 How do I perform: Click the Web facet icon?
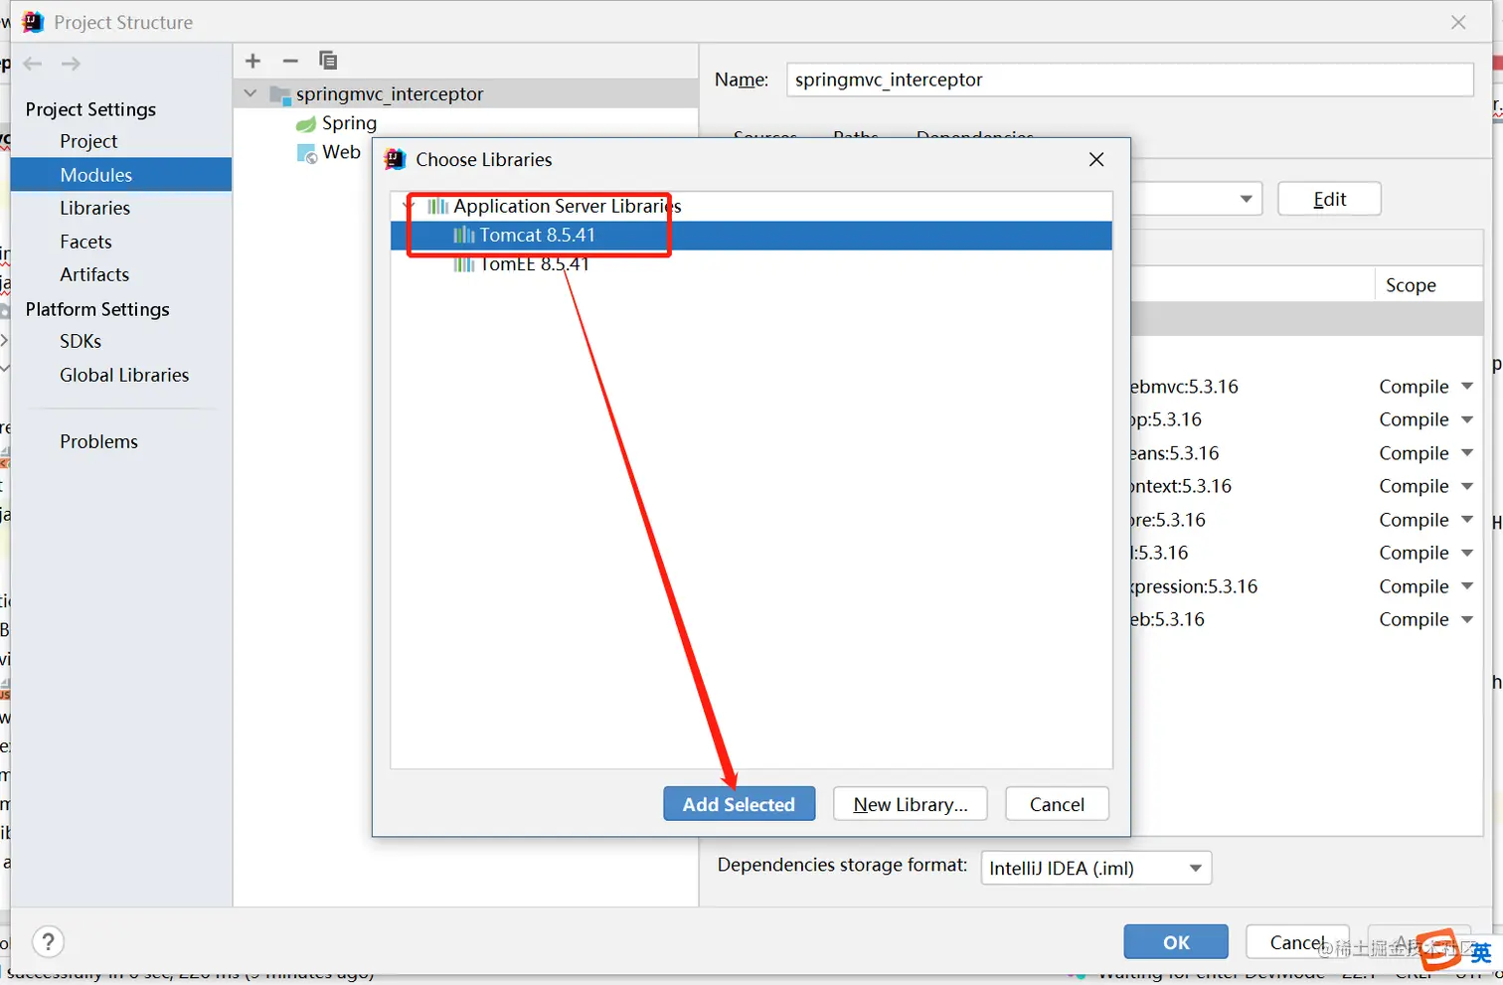(x=307, y=153)
